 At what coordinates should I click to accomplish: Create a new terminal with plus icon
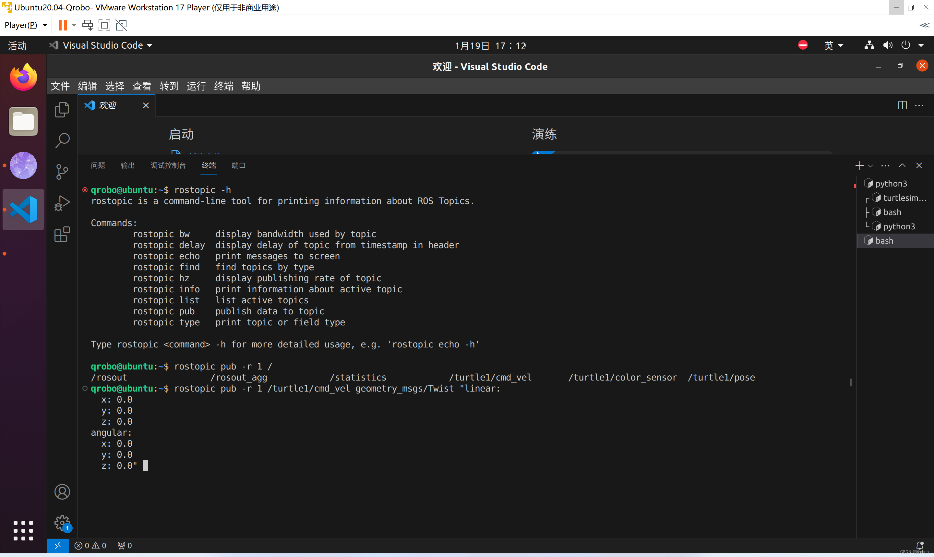(x=859, y=165)
